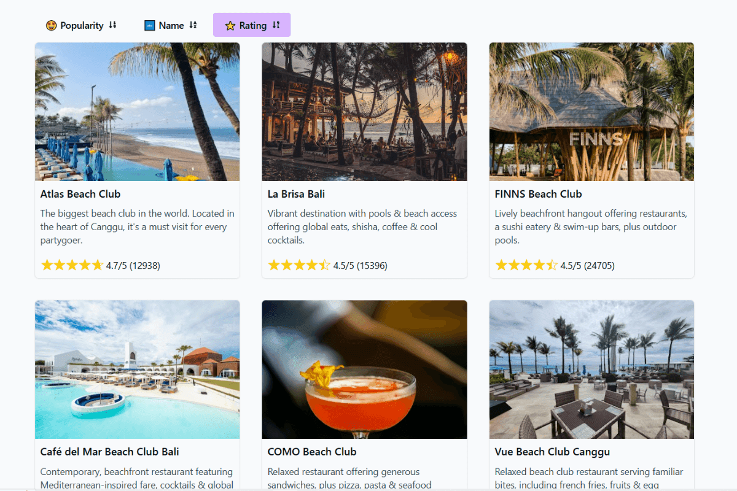Click the Rating star icon
Image resolution: width=737 pixels, height=491 pixels.
[230, 25]
